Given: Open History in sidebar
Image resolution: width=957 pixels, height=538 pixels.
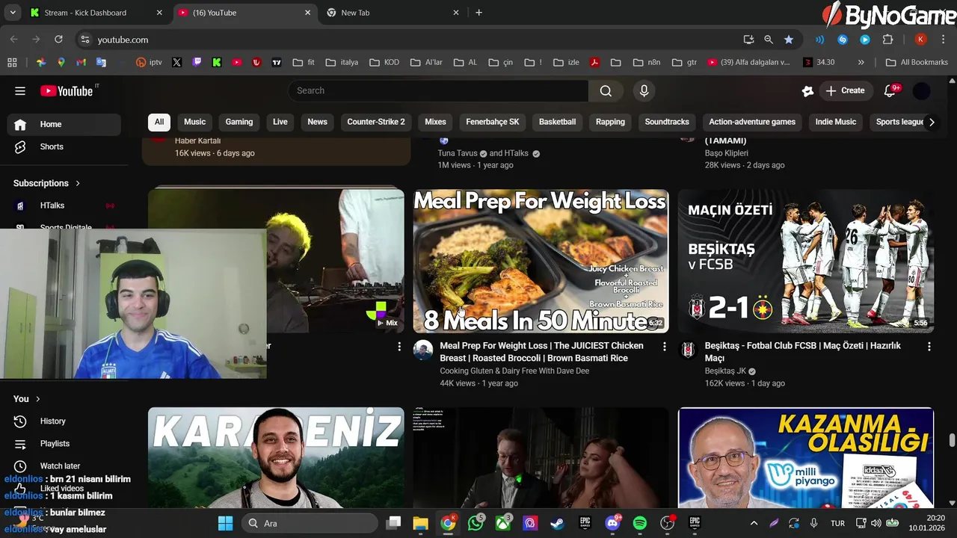Looking at the screenshot, I should coord(64,421).
